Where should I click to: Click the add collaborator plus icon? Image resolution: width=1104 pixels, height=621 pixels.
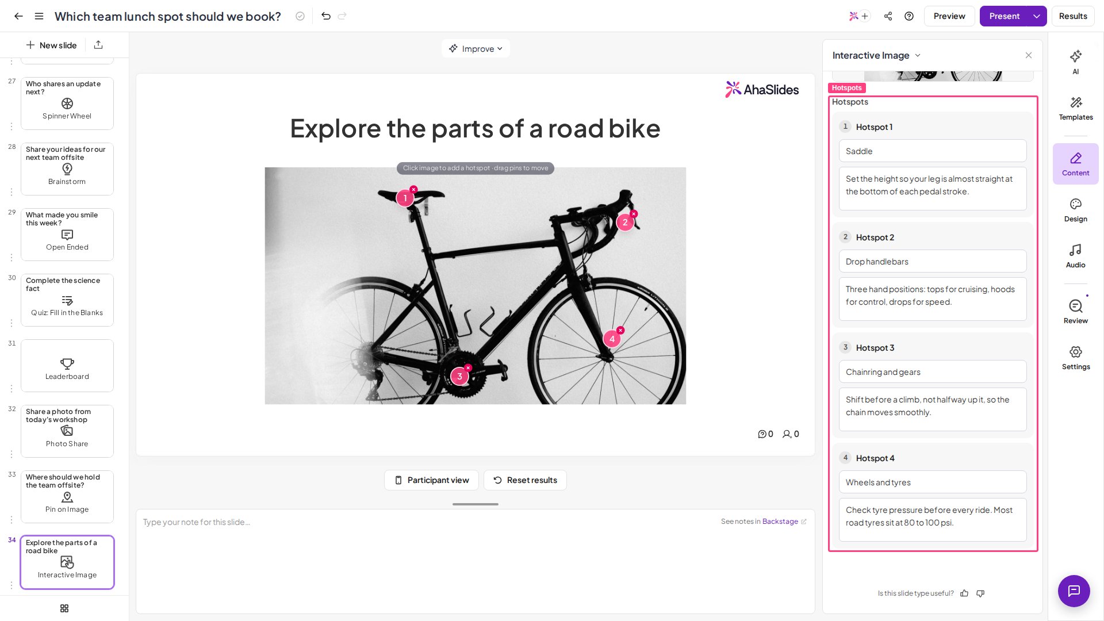click(865, 16)
